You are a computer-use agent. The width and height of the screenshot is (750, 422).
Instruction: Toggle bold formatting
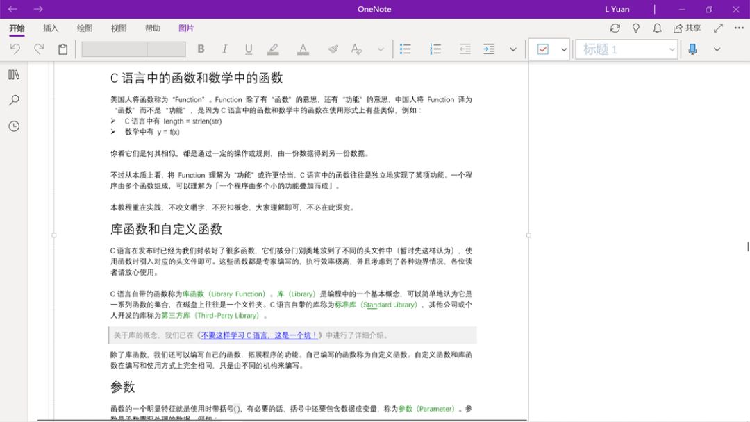coord(201,49)
